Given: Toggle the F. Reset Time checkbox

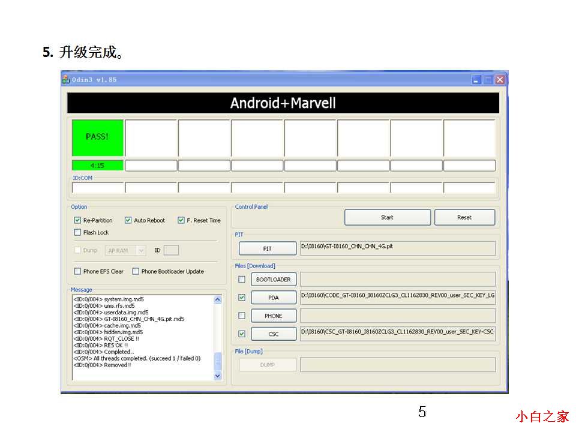Looking at the screenshot, I should pos(181,220).
